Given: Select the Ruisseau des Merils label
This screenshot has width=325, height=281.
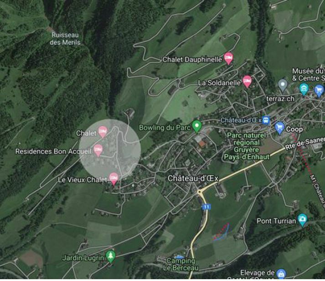Looking at the screenshot, I should tap(65, 39).
